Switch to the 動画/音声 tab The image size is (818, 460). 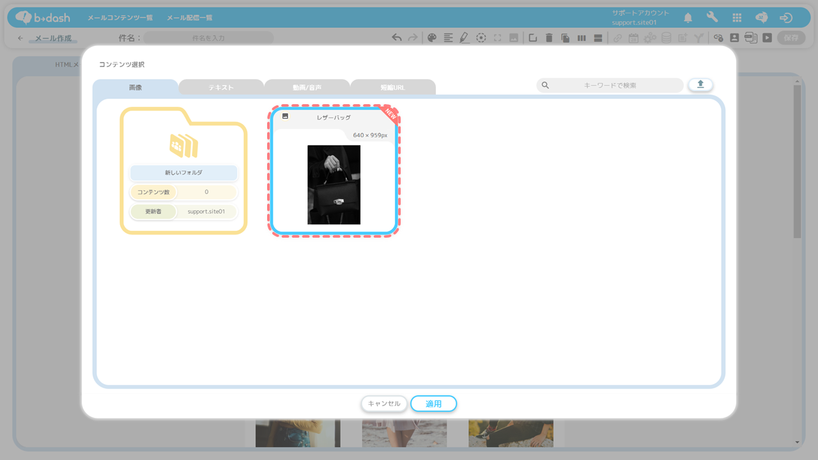pyautogui.click(x=307, y=87)
